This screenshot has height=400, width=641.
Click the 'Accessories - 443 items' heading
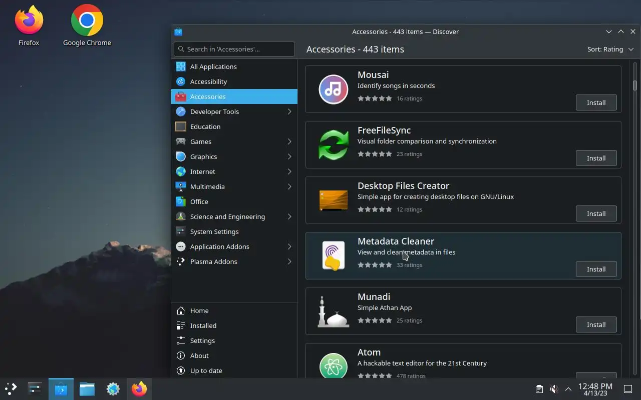(x=355, y=49)
